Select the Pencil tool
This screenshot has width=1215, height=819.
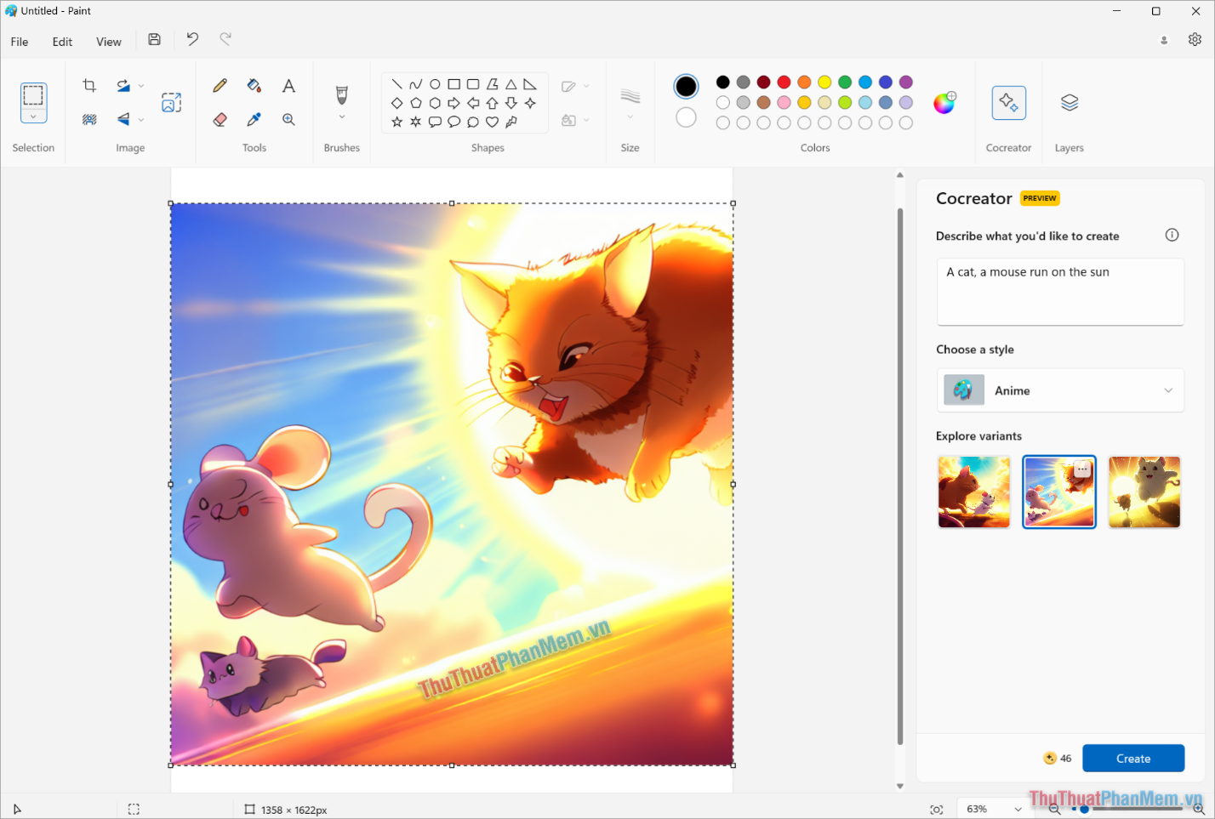220,85
